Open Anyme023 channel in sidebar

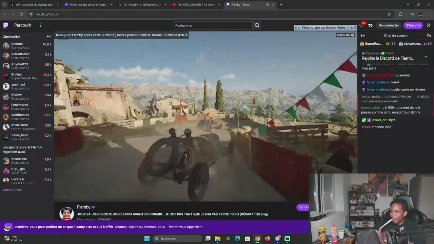coord(27,66)
